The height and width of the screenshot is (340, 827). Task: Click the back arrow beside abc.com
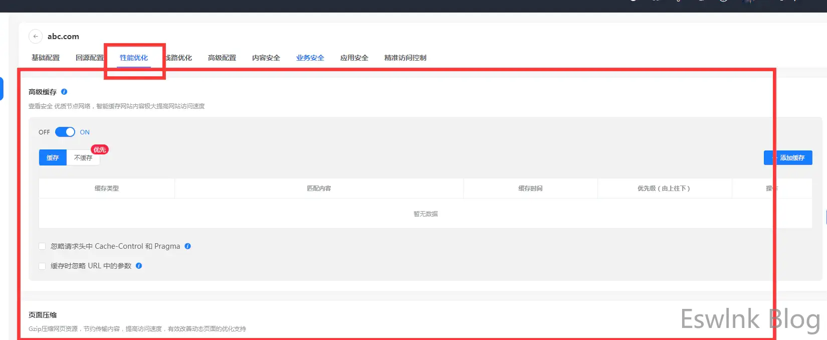point(36,37)
